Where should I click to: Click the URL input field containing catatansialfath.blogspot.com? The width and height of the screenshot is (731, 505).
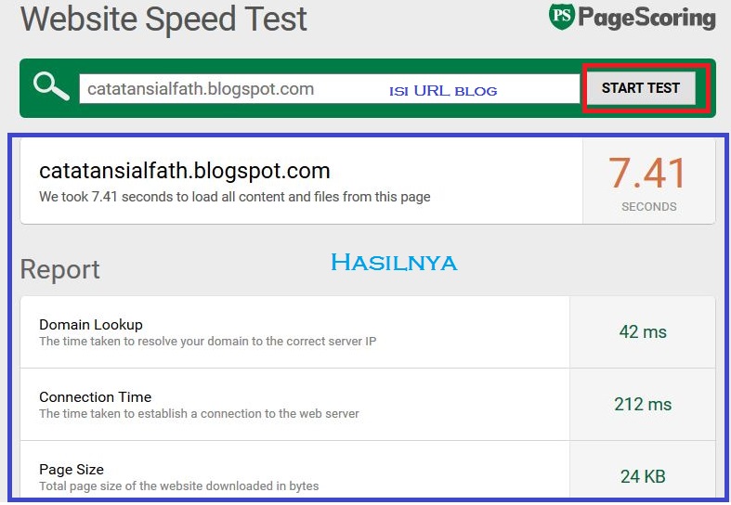click(329, 88)
